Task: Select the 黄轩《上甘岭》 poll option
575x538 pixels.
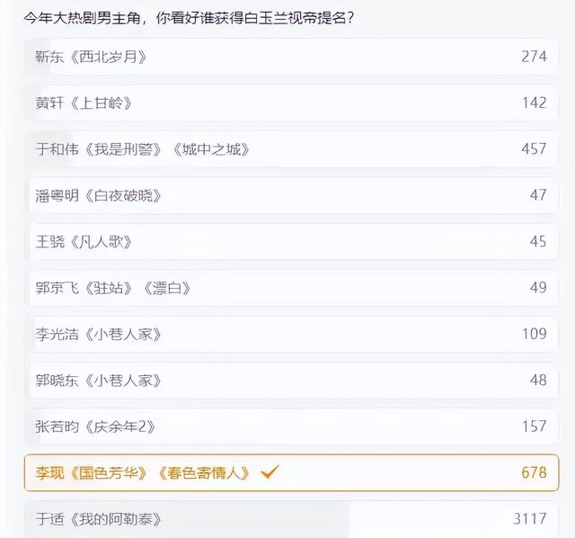Action: click(x=291, y=103)
